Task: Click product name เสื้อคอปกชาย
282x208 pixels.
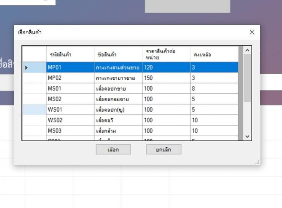Action: pos(118,89)
